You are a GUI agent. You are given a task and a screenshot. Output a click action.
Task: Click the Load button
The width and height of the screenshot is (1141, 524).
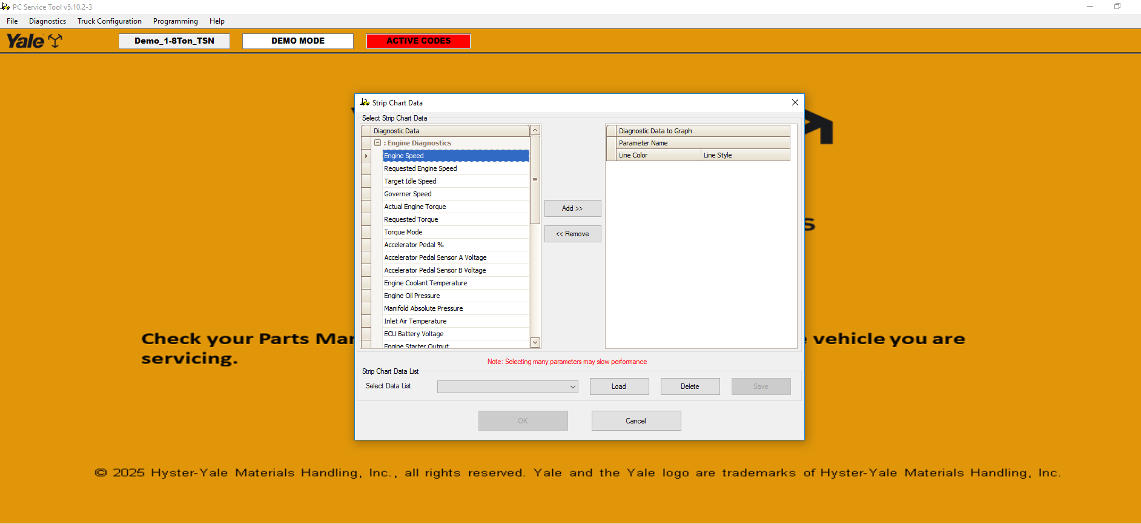click(619, 386)
